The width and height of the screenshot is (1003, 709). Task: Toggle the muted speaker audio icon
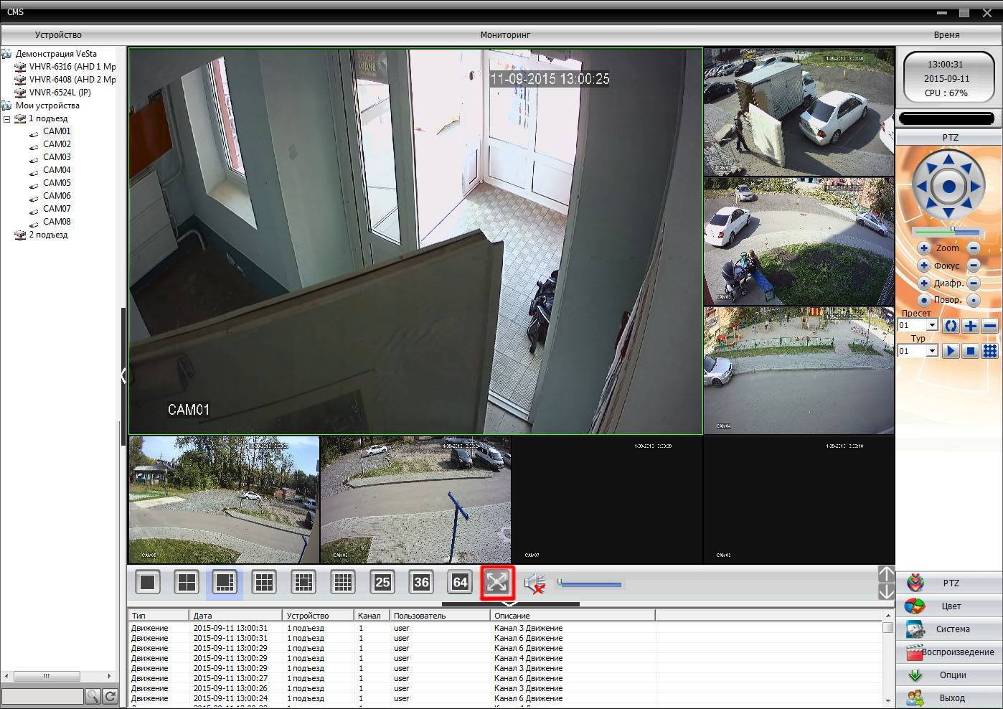pyautogui.click(x=535, y=583)
